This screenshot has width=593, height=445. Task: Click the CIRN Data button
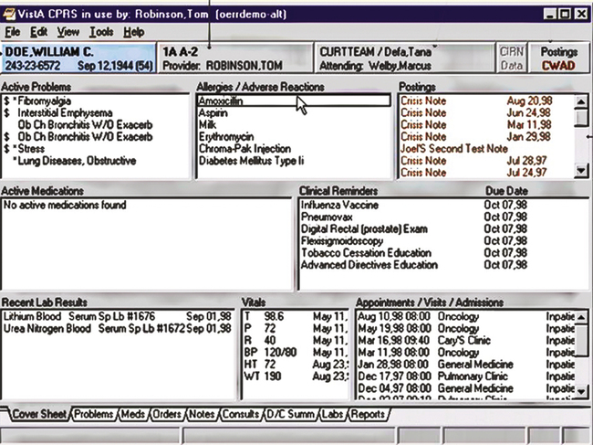coord(511,58)
